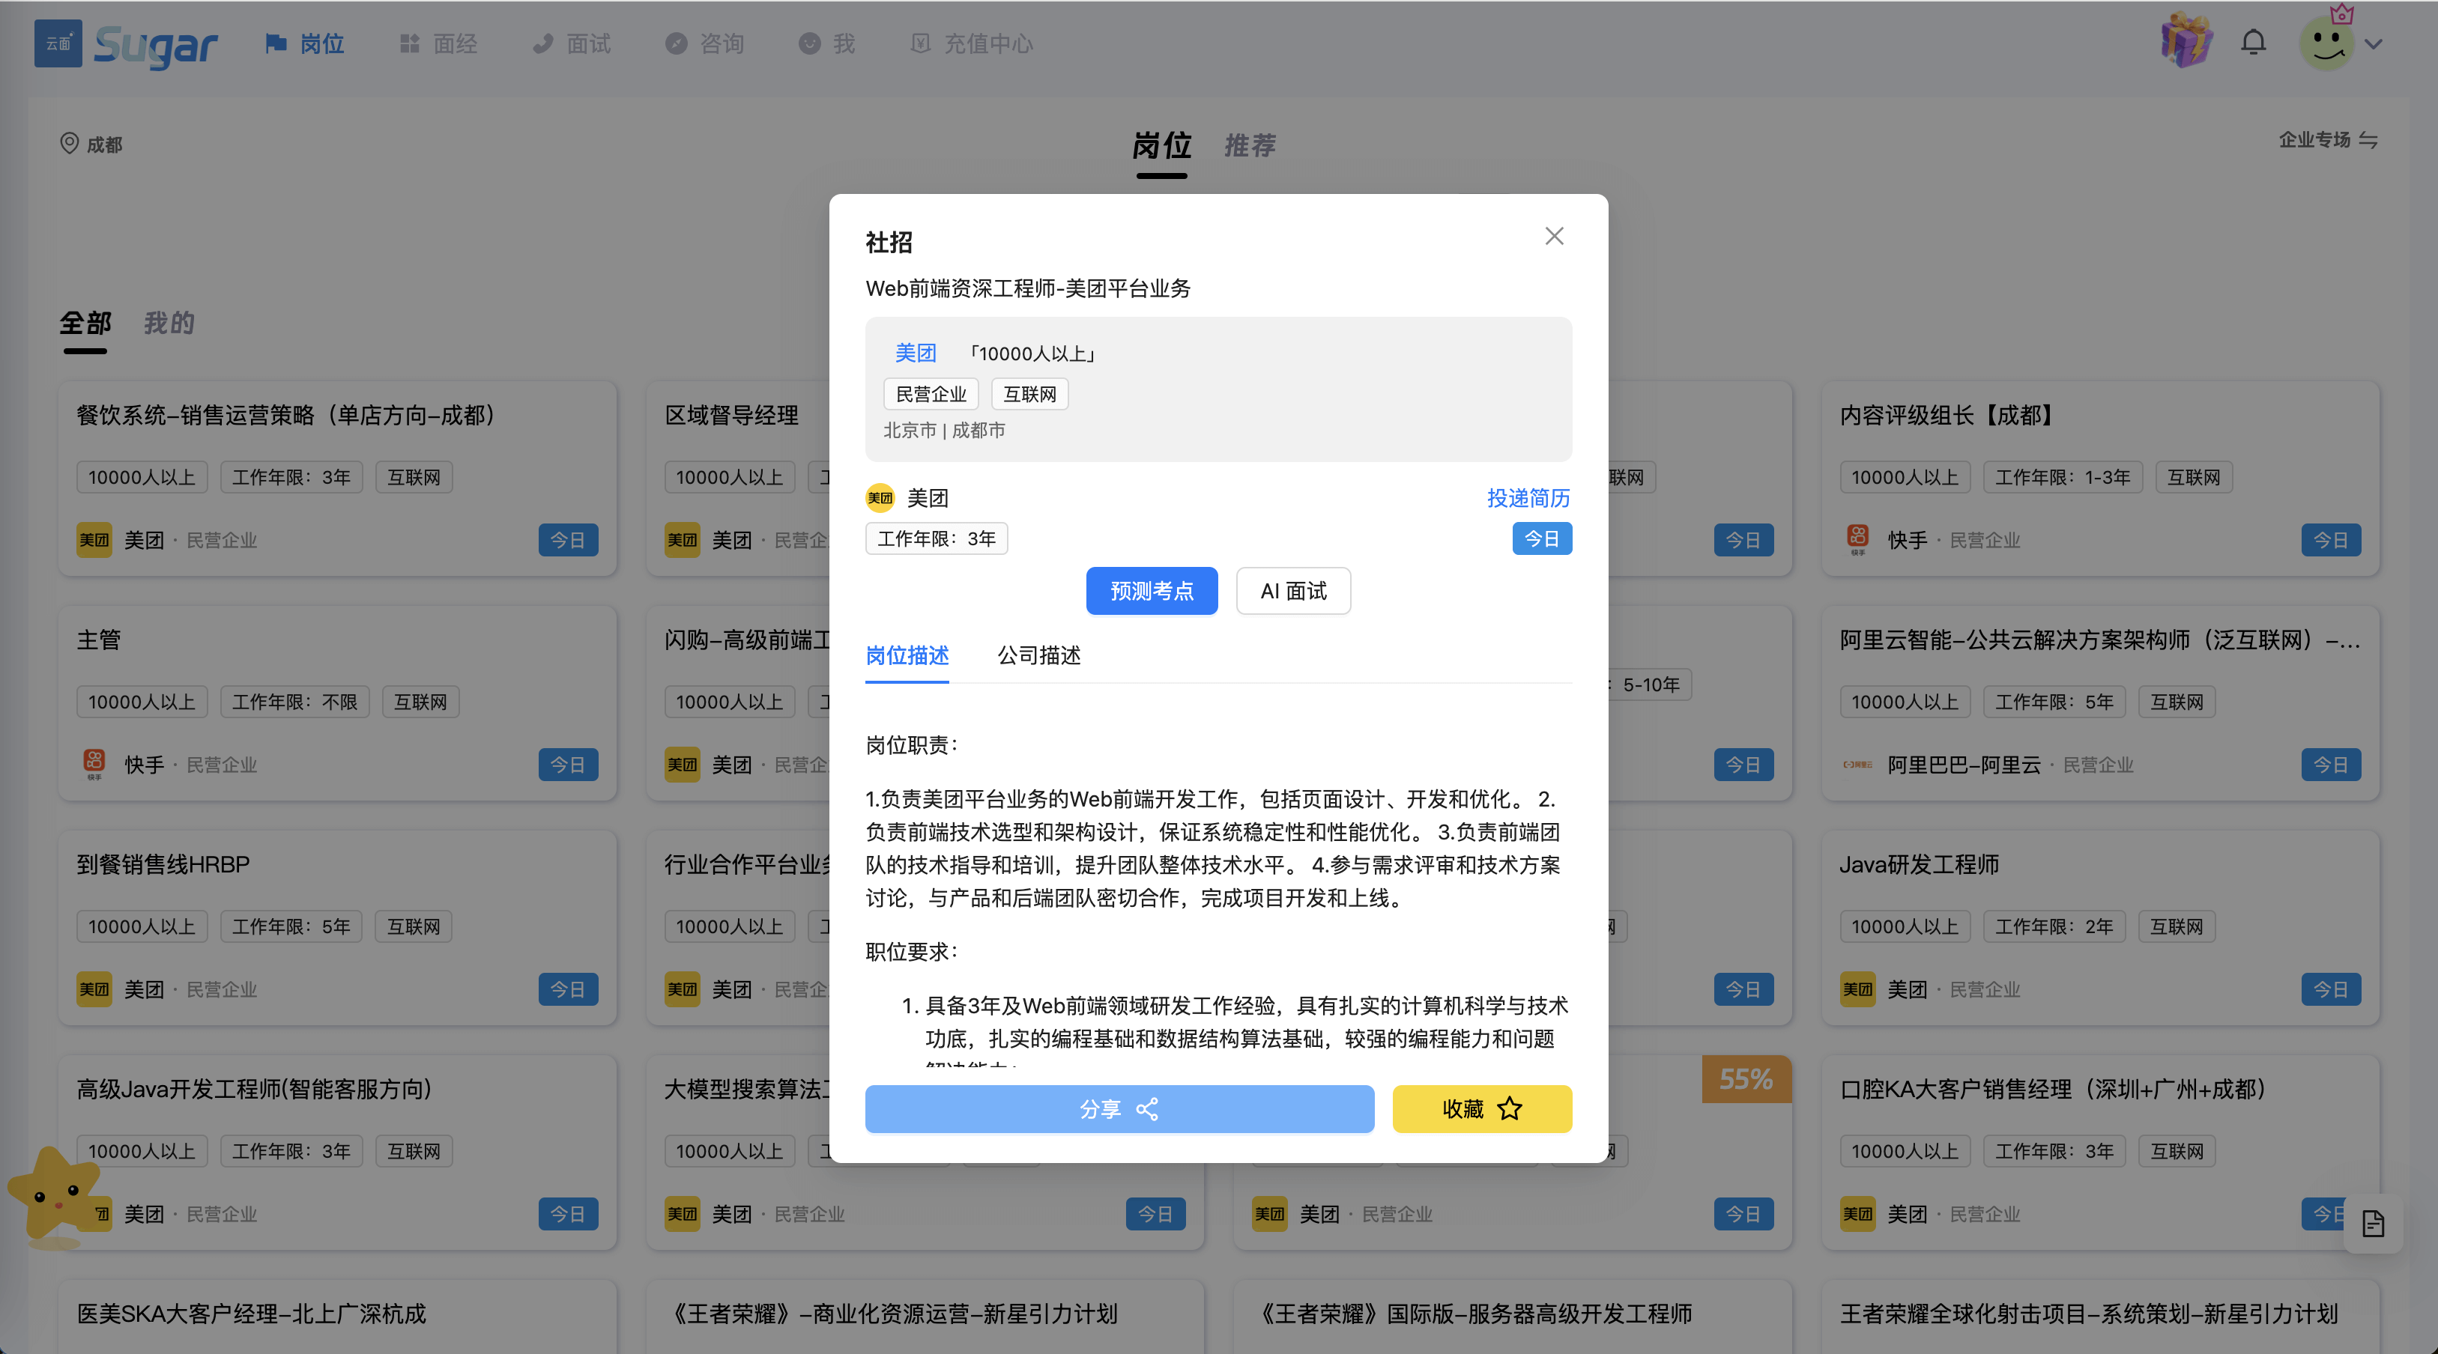Open 《王者荣耀》-商业化资源运营 card

coord(925,1316)
